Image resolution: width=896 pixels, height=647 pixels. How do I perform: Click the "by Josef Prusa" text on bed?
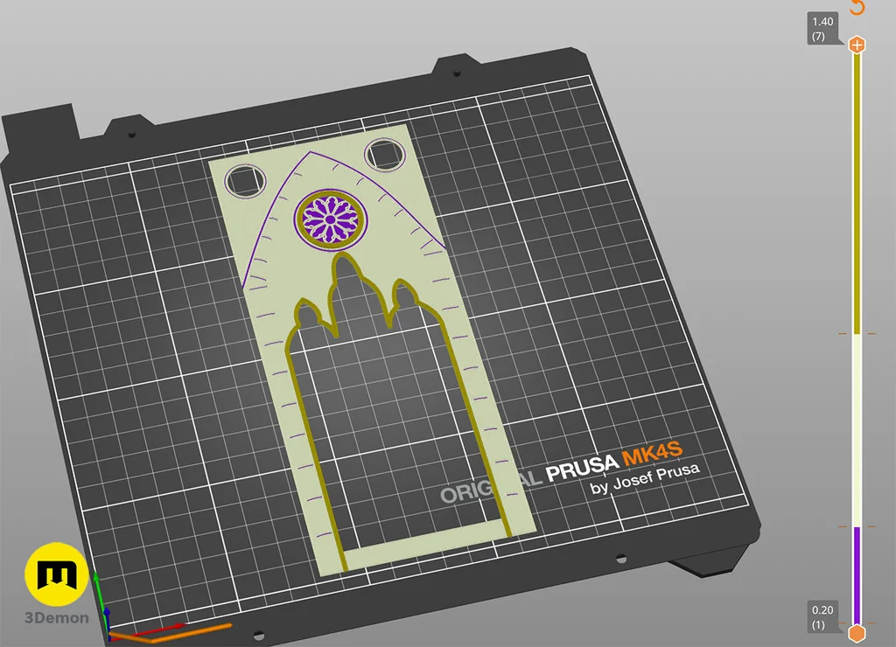point(645,482)
